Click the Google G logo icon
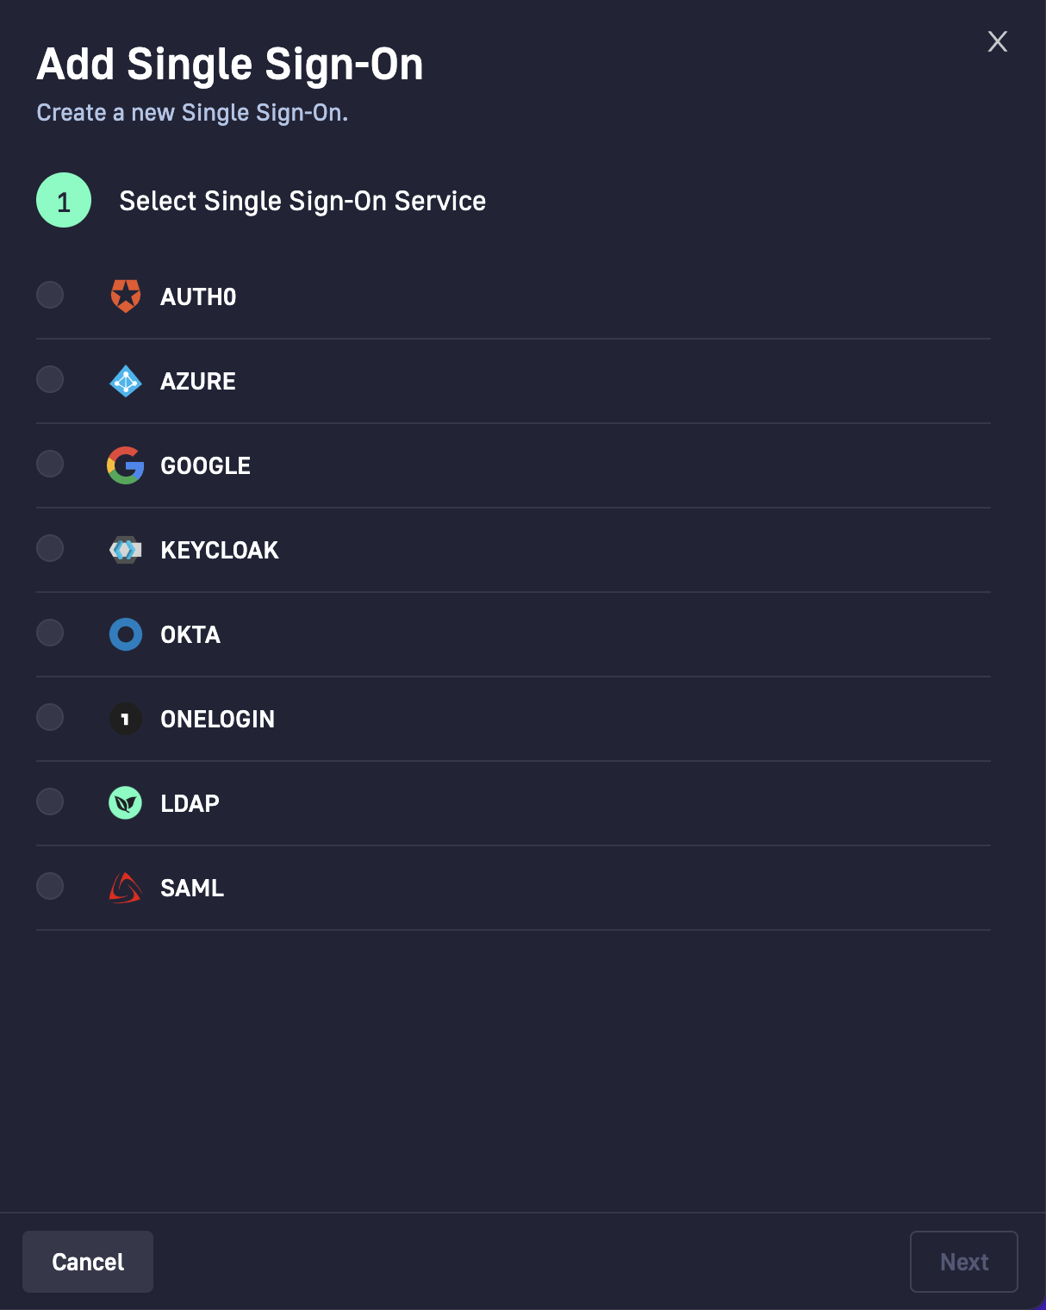1046x1310 pixels. click(x=126, y=465)
